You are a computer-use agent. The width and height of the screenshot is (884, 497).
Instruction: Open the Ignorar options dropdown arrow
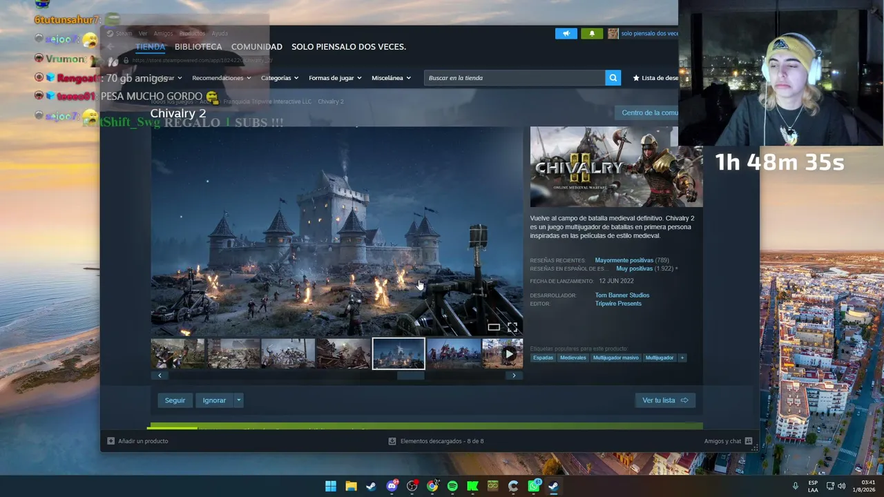[238, 400]
